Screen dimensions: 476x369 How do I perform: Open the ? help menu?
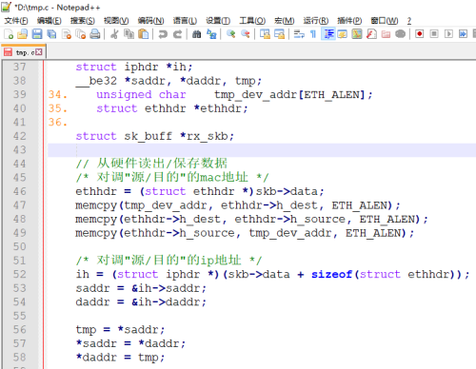(x=409, y=21)
